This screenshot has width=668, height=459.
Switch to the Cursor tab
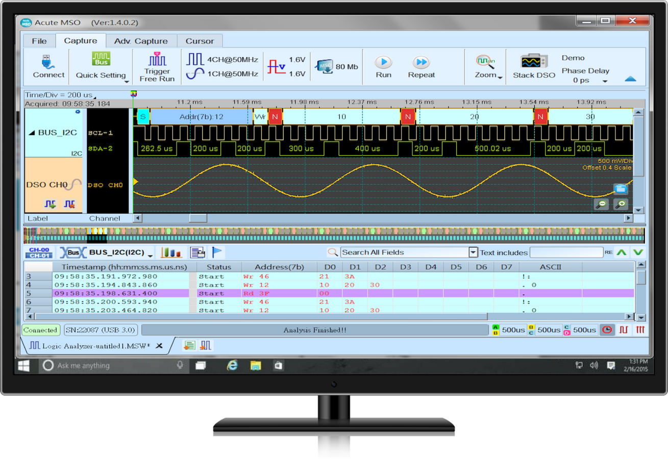pyautogui.click(x=200, y=40)
